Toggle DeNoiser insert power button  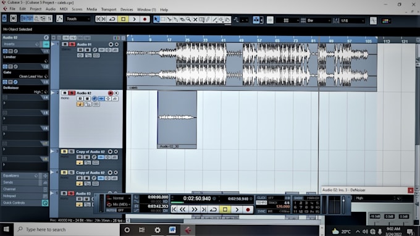click(5, 82)
